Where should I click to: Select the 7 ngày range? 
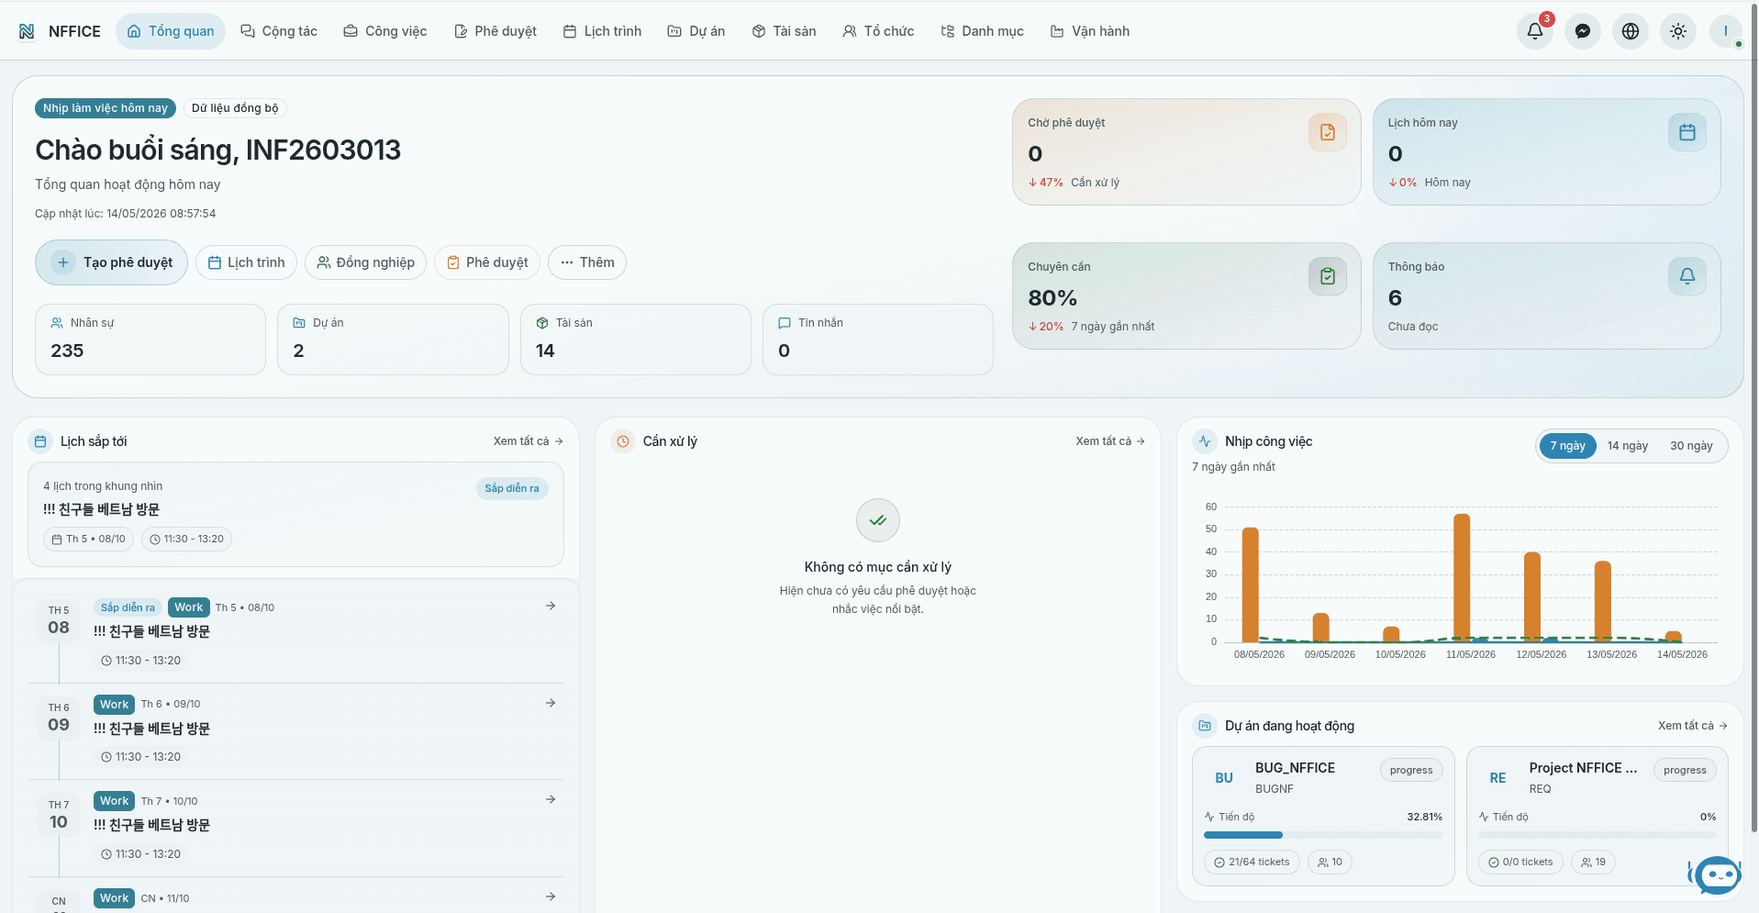(x=1567, y=446)
